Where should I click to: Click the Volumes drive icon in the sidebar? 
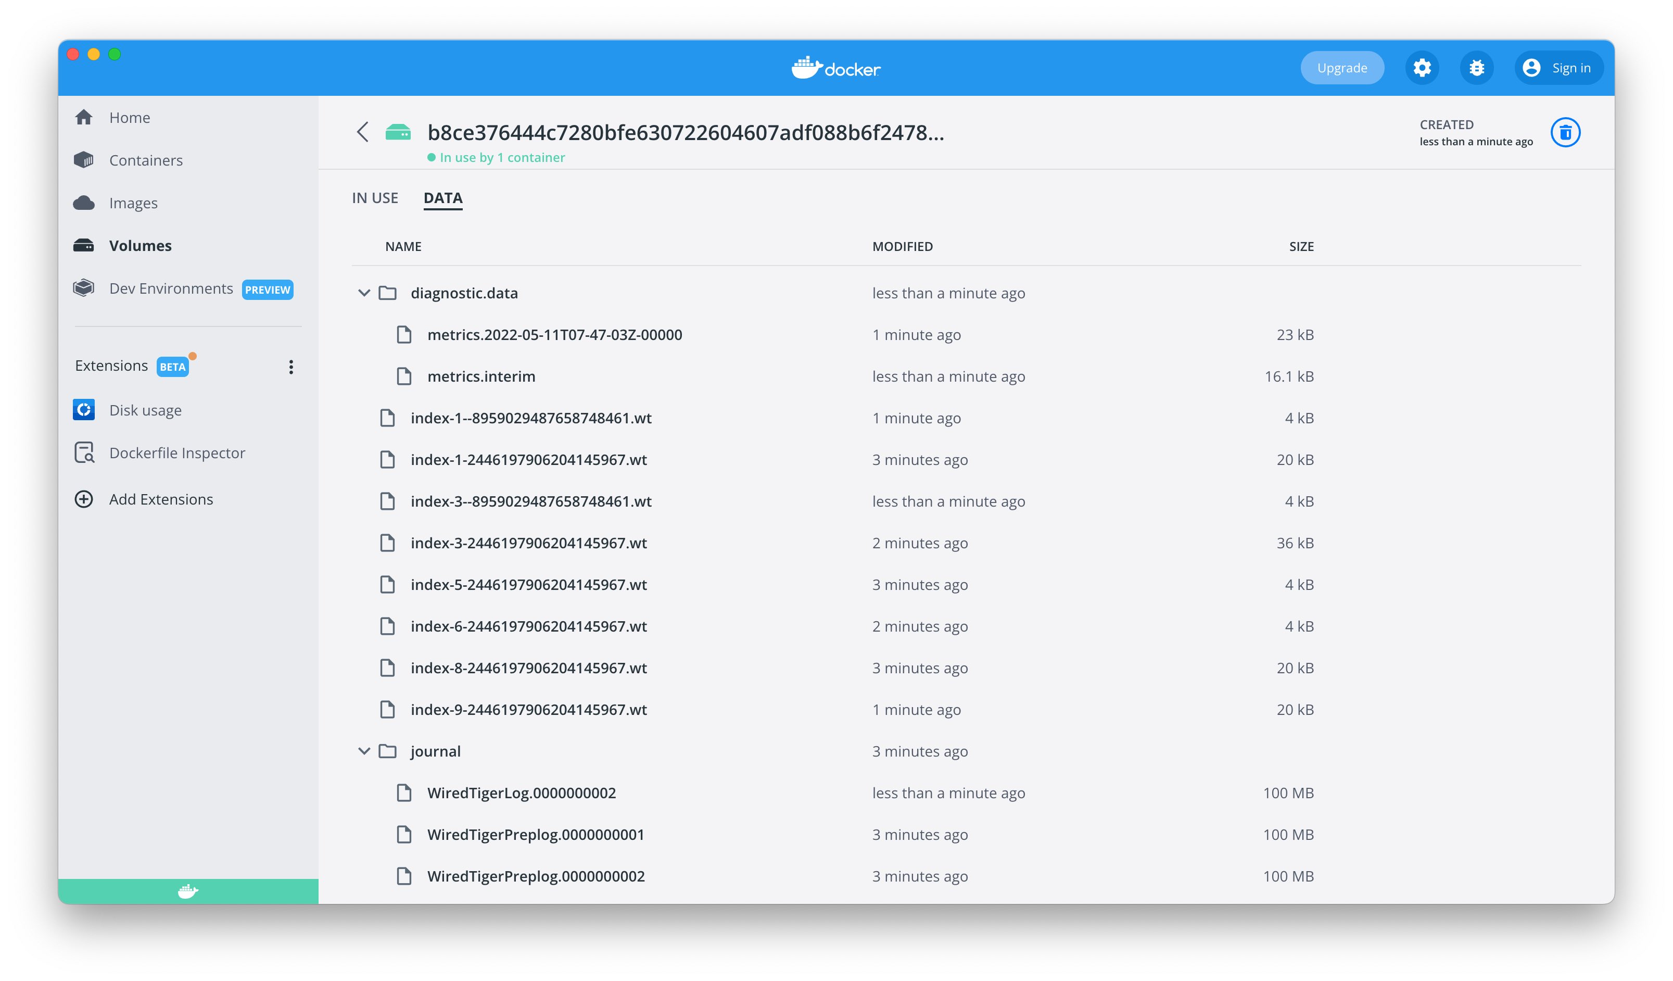[84, 246]
